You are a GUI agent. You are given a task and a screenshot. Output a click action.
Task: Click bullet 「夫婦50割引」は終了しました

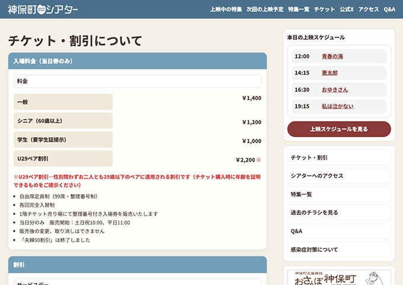[x=55, y=240]
